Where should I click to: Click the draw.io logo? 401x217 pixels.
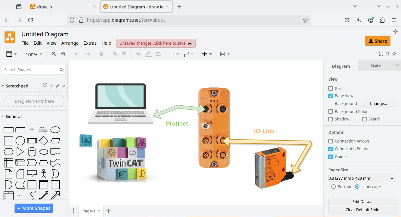10,37
